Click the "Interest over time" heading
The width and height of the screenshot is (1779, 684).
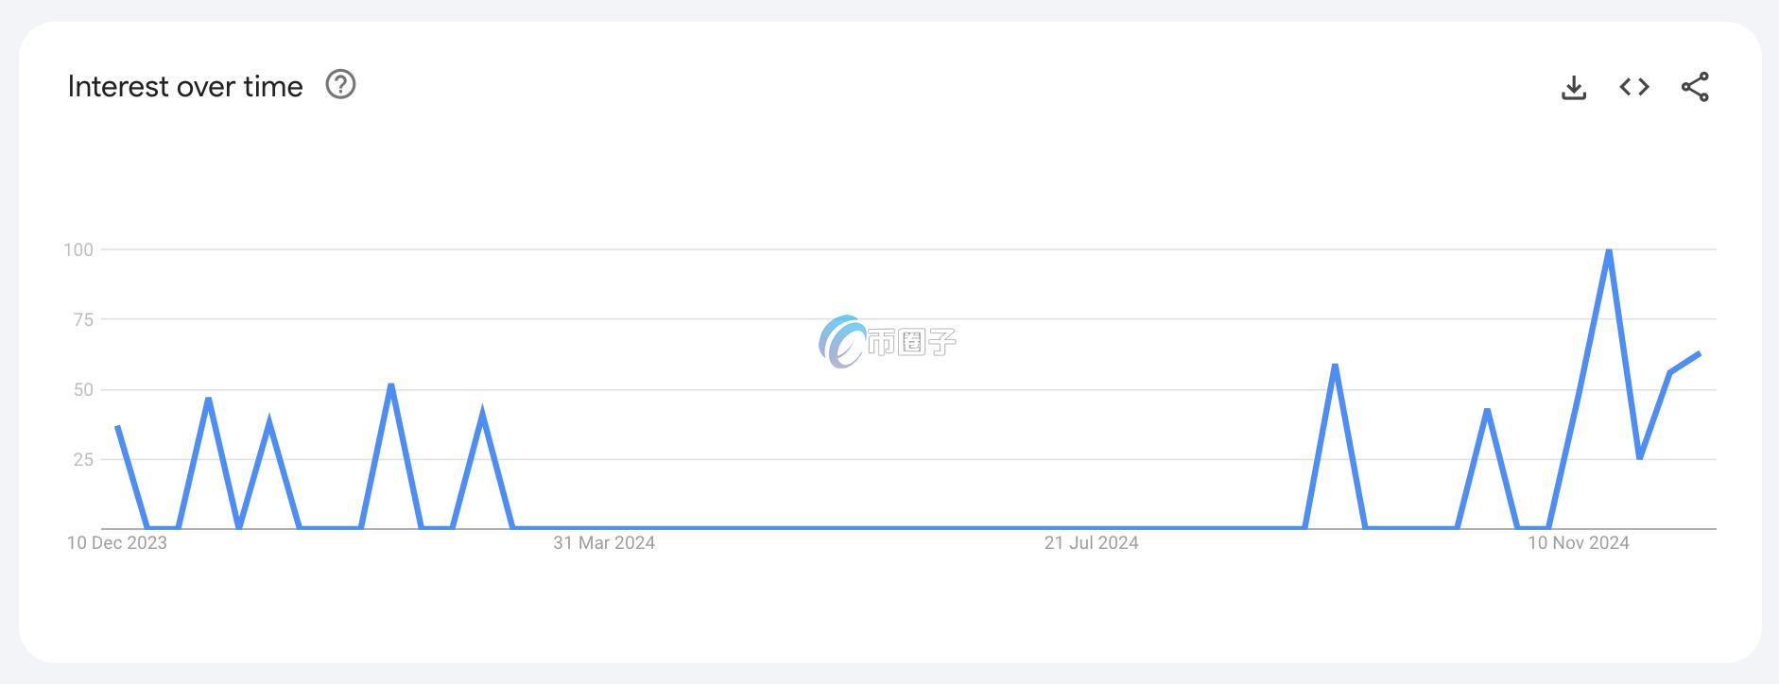click(x=185, y=87)
